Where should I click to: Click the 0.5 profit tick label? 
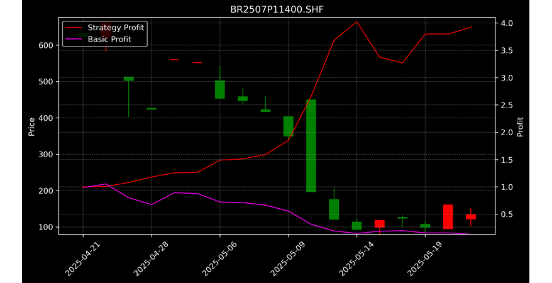click(507, 214)
